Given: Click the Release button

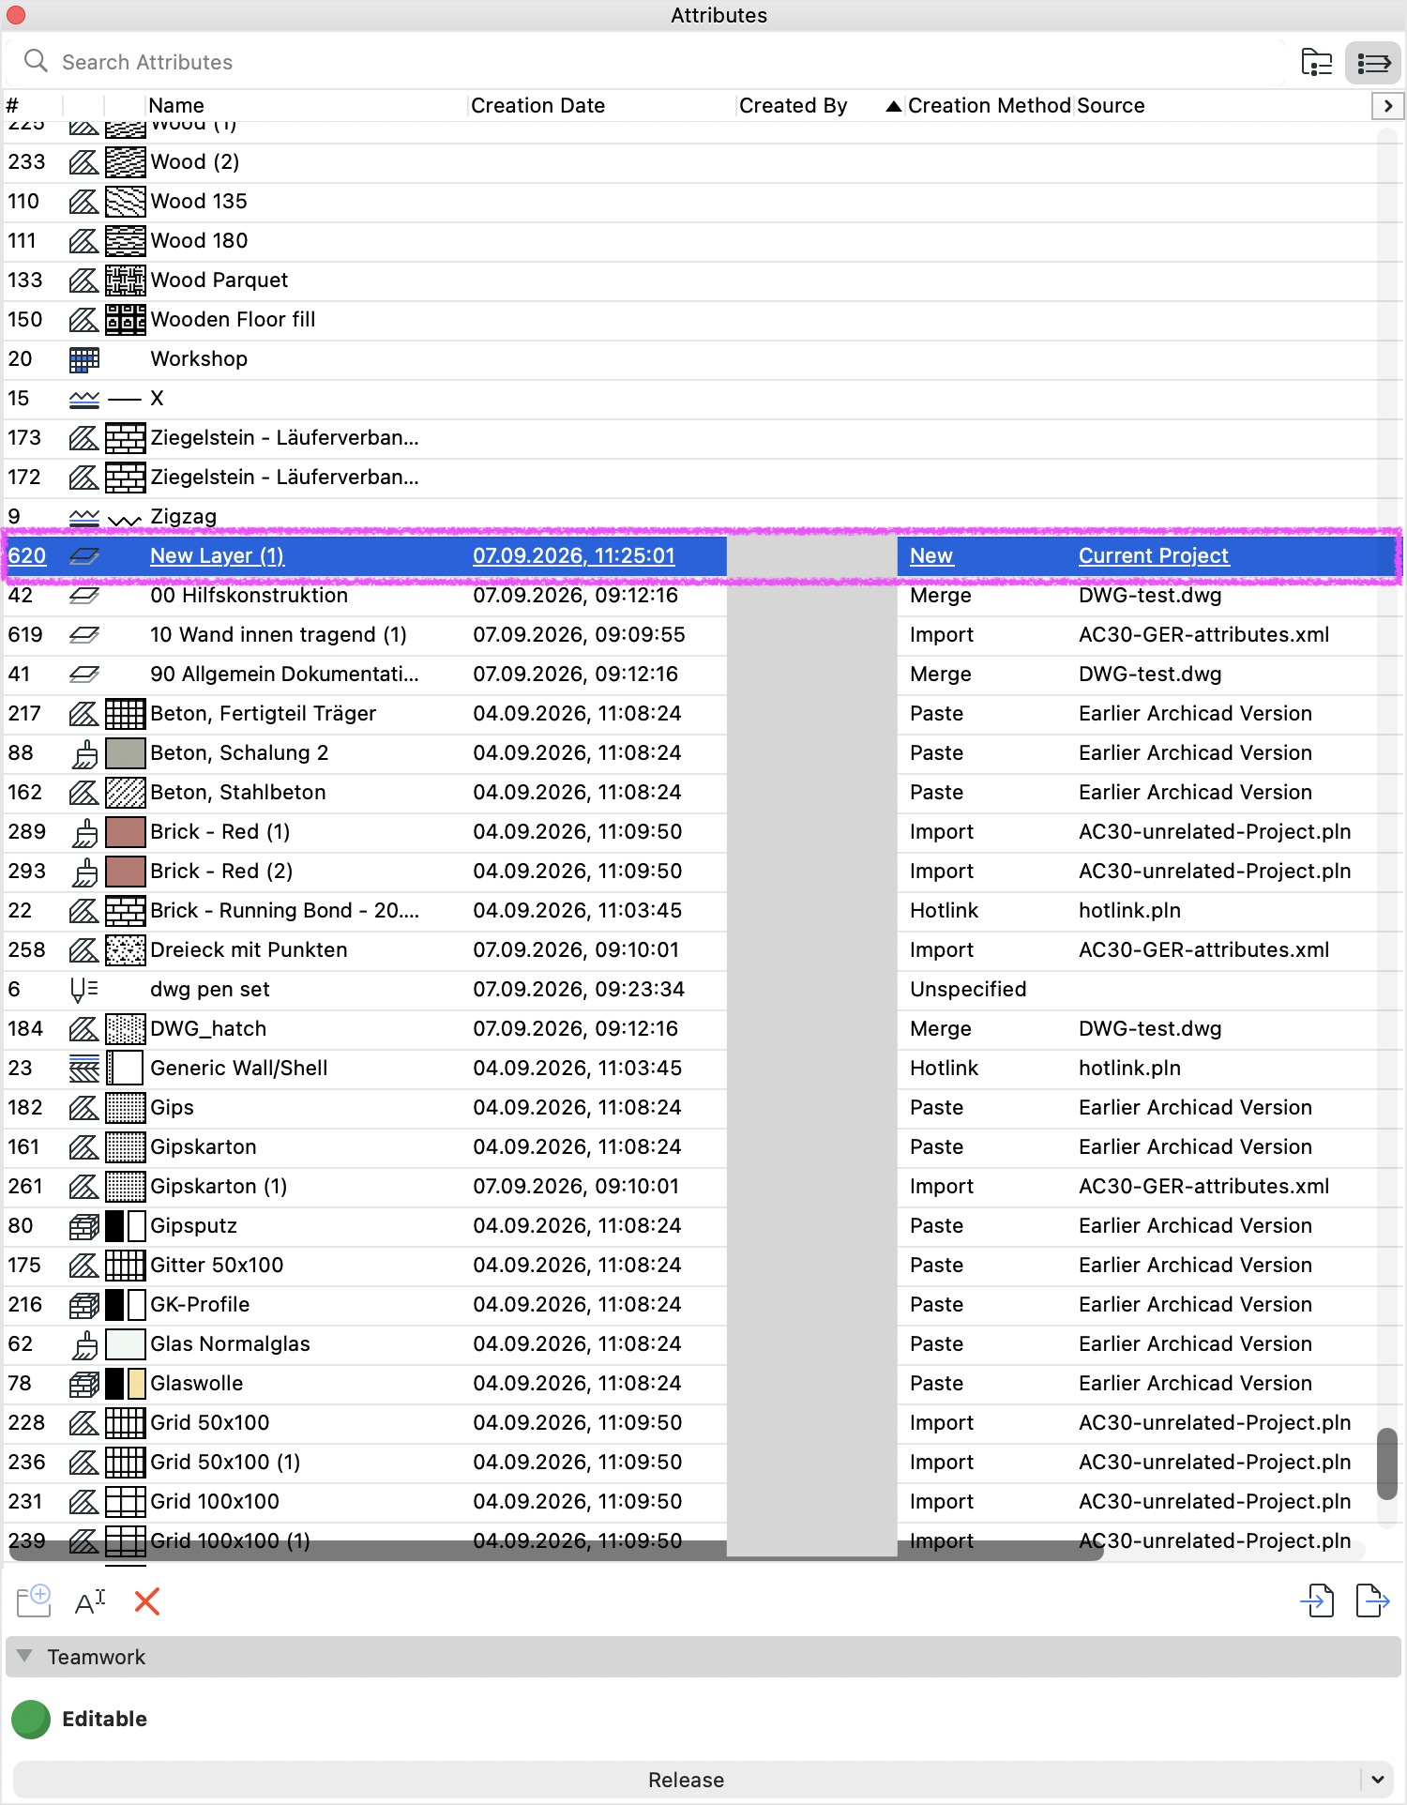Looking at the screenshot, I should (686, 1780).
